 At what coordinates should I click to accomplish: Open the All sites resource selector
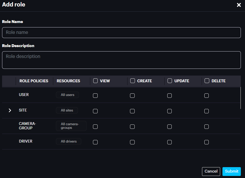pos(67,110)
